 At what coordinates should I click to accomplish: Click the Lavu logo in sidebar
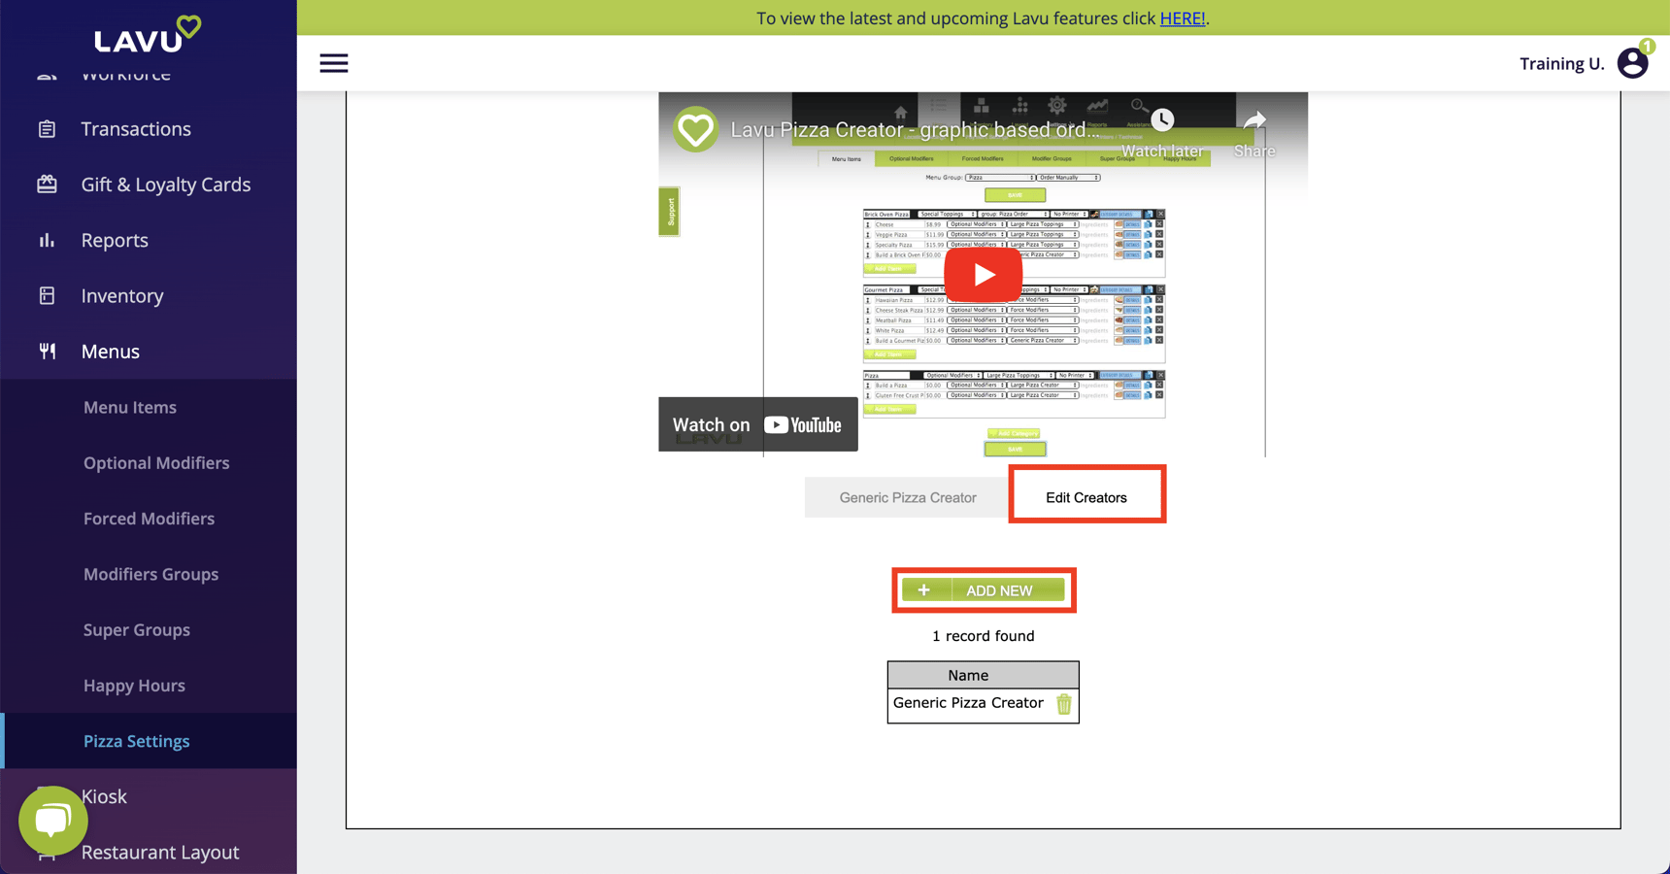pyautogui.click(x=148, y=35)
